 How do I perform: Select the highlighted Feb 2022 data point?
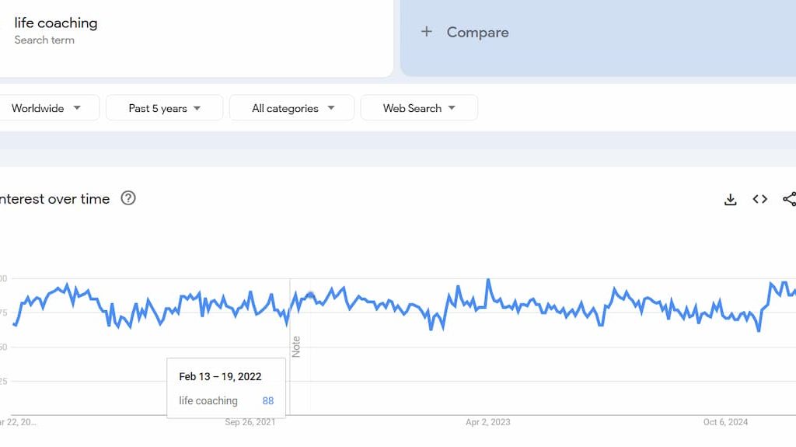310,295
